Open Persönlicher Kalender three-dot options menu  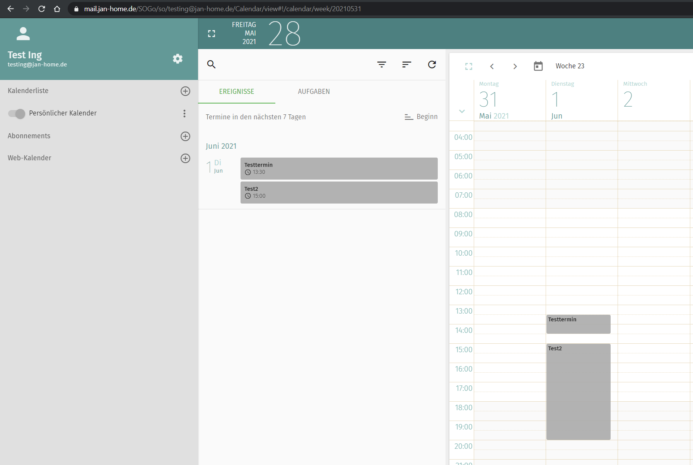(184, 114)
